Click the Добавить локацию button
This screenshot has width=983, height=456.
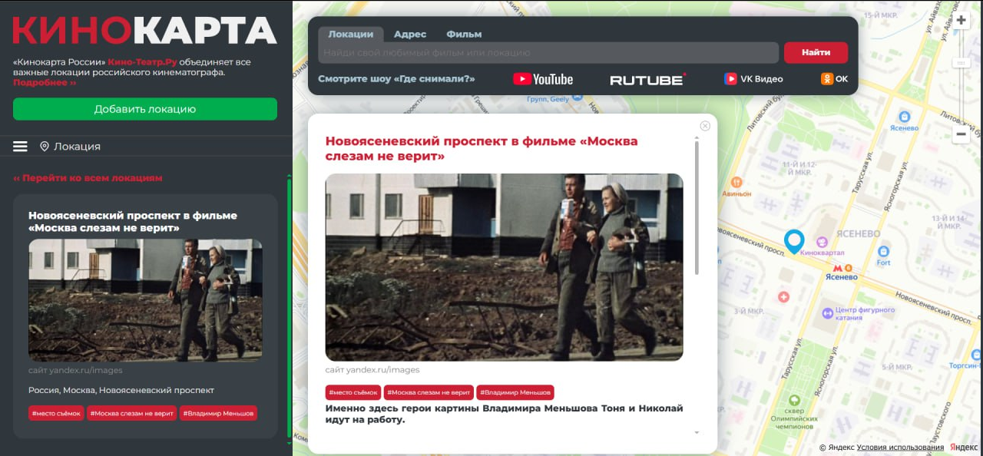(x=145, y=109)
